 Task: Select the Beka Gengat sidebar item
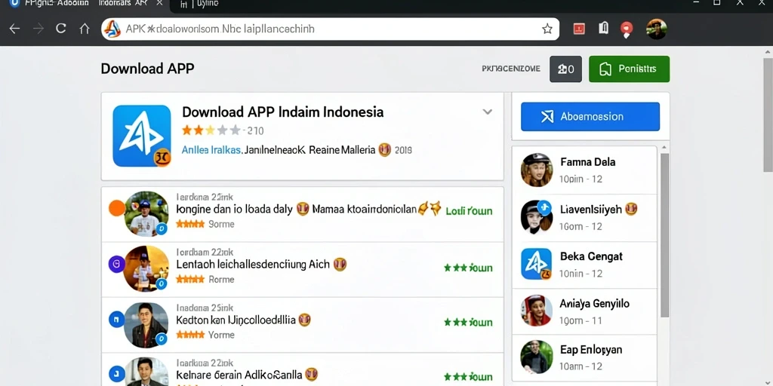(x=584, y=265)
